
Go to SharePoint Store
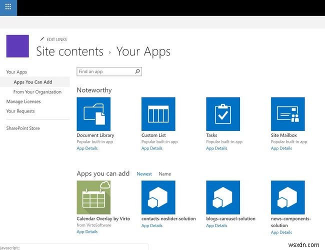coord(23,128)
